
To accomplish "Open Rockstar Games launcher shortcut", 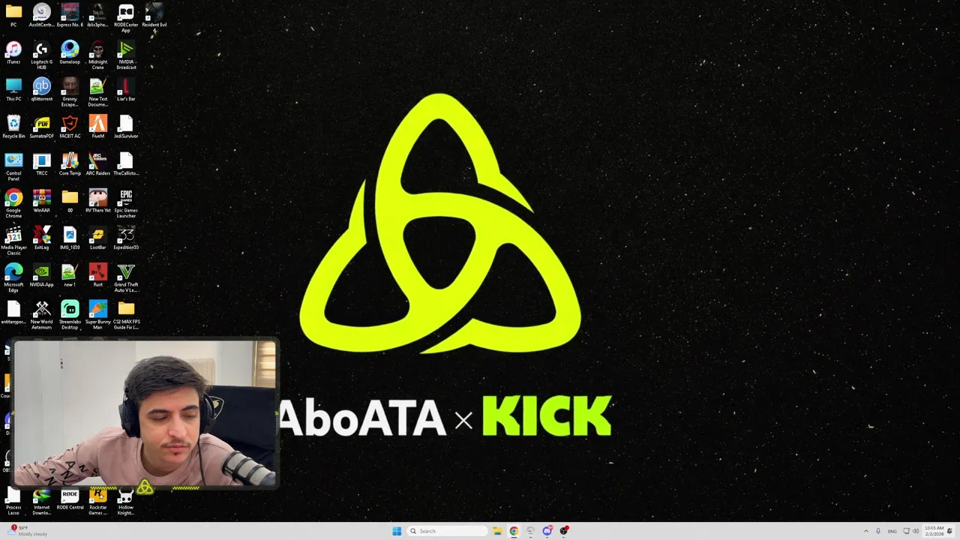I will click(x=97, y=502).
